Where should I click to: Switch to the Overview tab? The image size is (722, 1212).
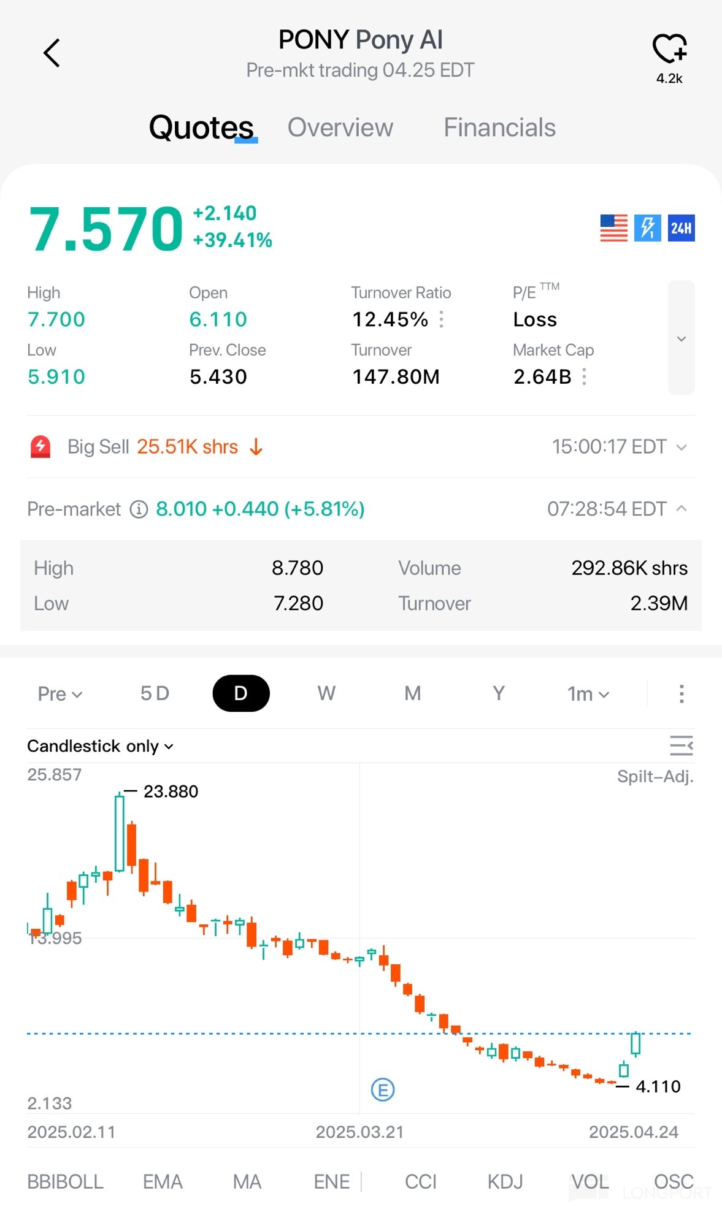[340, 128]
